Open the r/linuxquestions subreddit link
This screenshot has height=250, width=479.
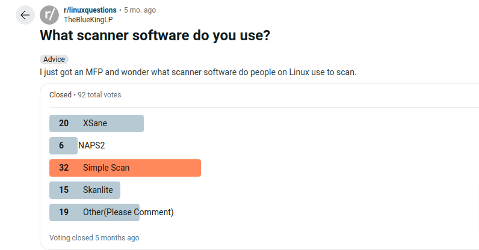tap(90, 10)
